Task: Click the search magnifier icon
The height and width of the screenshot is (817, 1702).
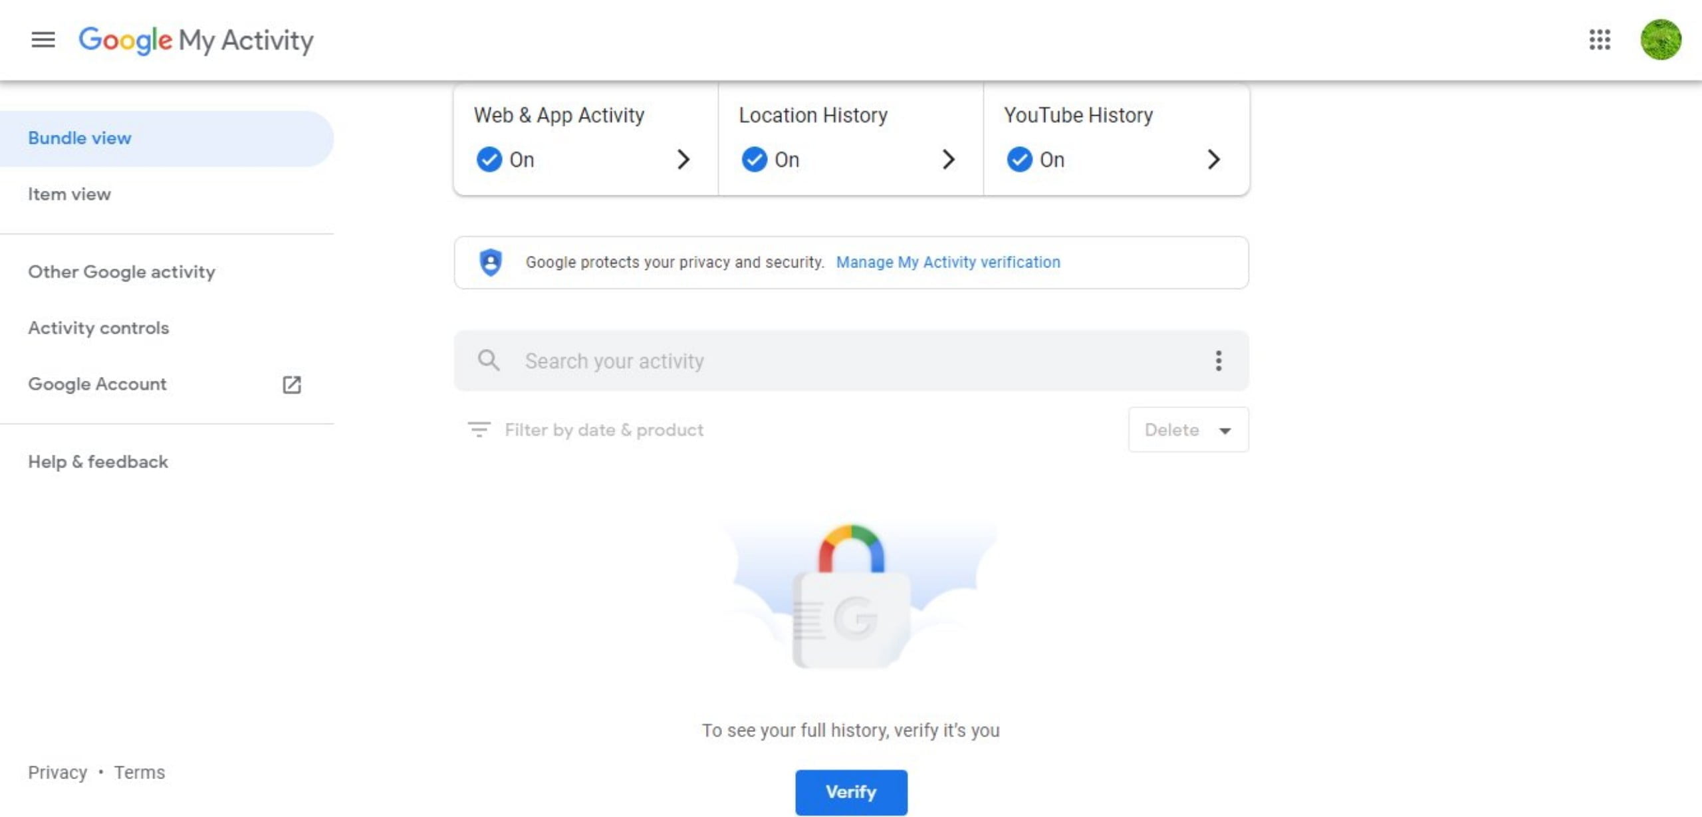Action: (489, 360)
